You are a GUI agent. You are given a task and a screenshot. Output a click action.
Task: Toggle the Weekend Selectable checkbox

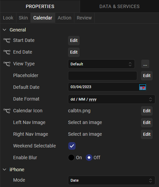point(72,146)
